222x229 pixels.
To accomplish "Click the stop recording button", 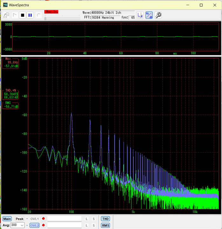I will pyautogui.click(x=23, y=15).
